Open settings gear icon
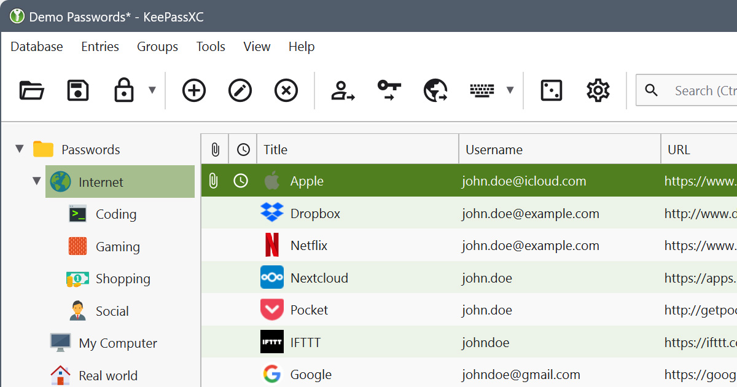This screenshot has width=737, height=387. point(598,91)
